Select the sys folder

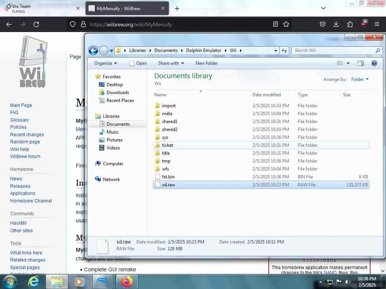click(261, 137)
